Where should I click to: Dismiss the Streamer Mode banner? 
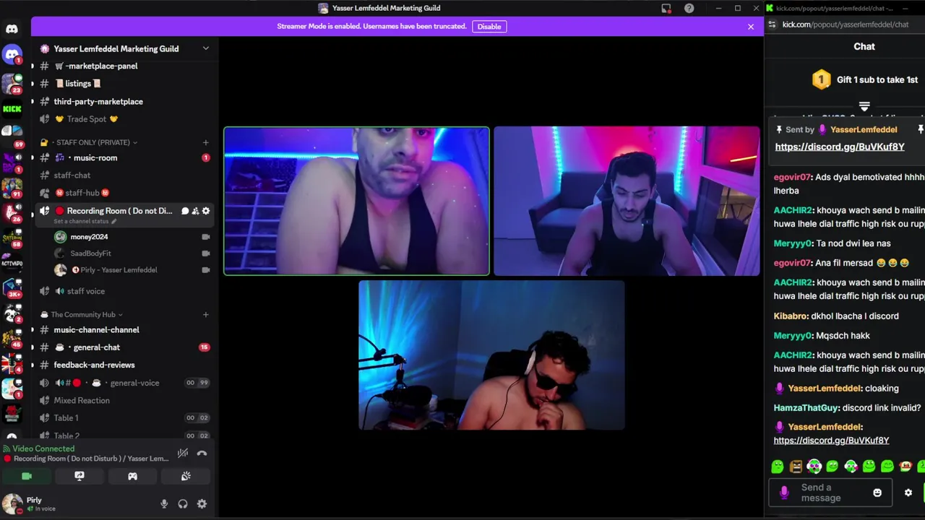751,27
